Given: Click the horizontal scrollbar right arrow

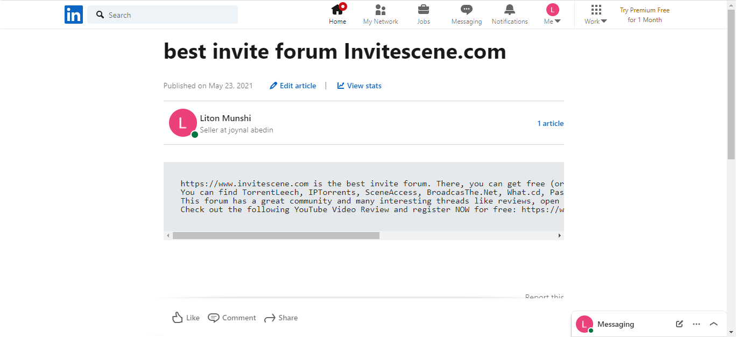Looking at the screenshot, I should click(559, 236).
